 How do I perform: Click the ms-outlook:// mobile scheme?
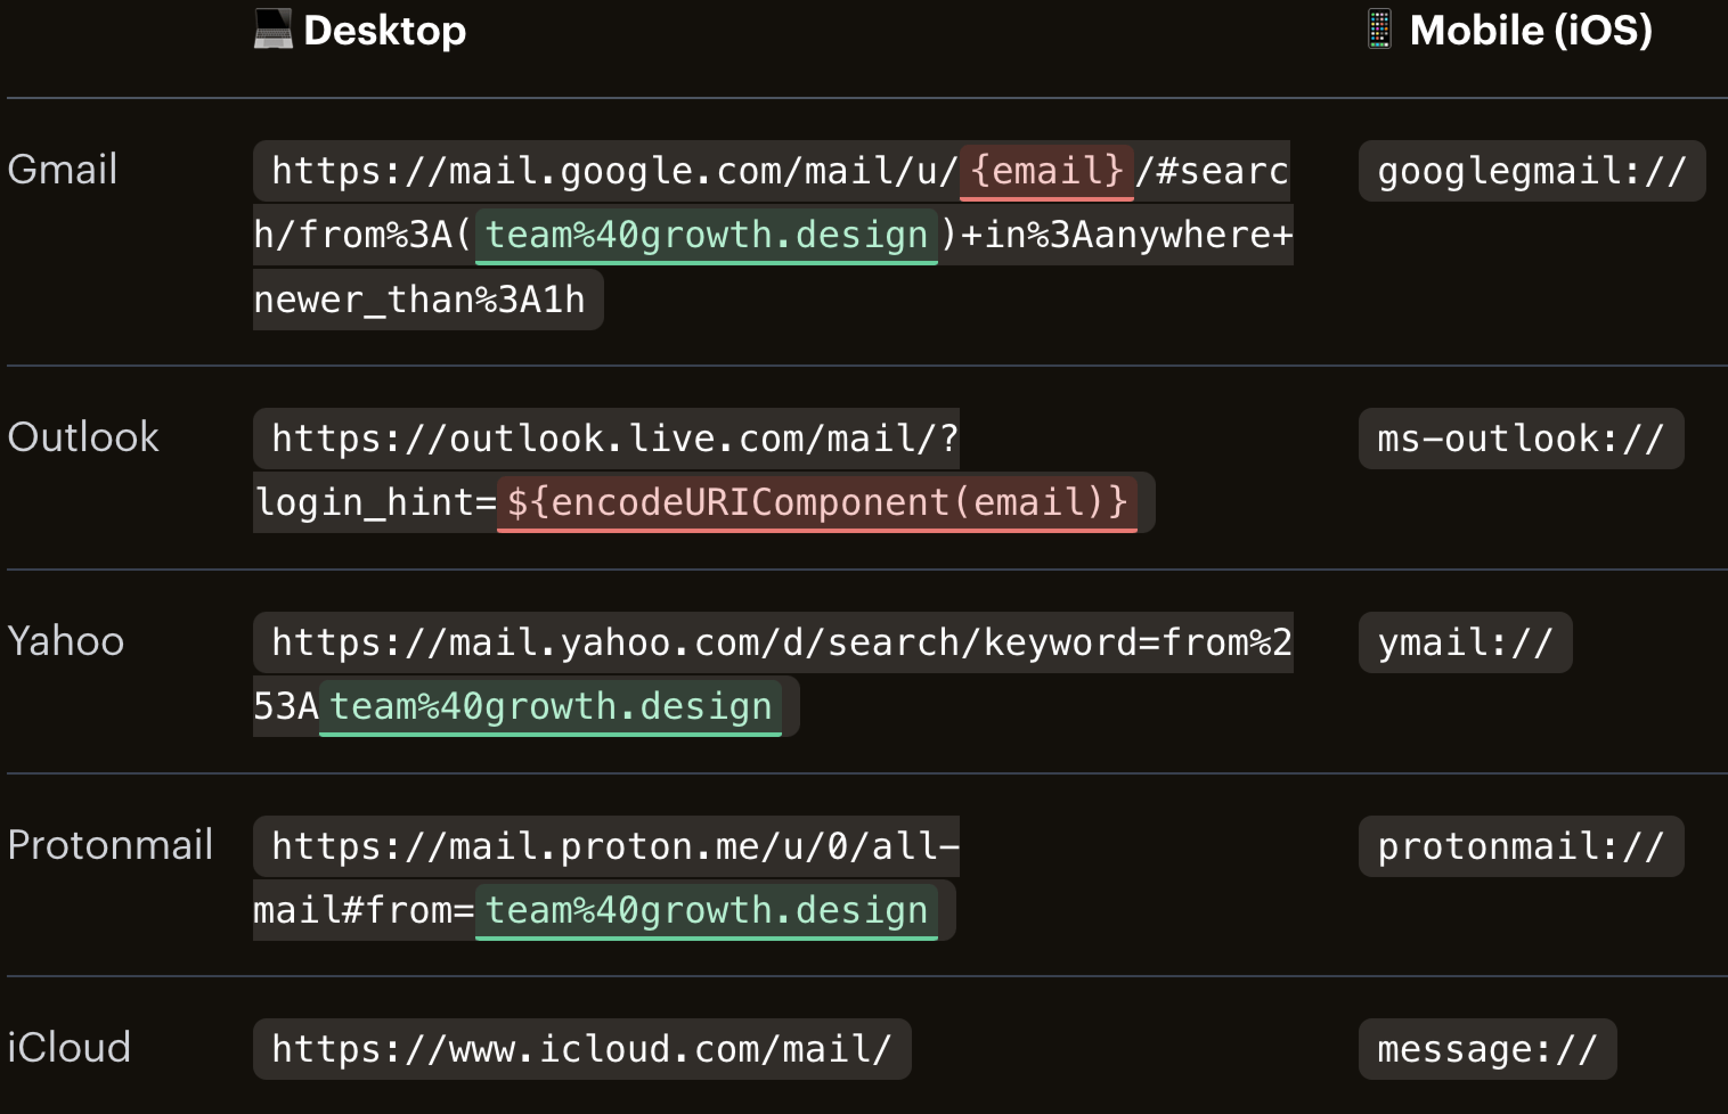[x=1520, y=439]
